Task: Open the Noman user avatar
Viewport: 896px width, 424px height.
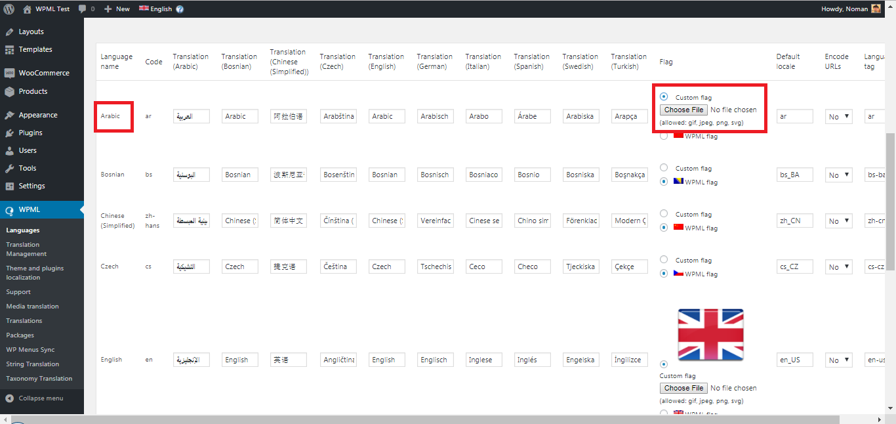Action: coord(876,9)
